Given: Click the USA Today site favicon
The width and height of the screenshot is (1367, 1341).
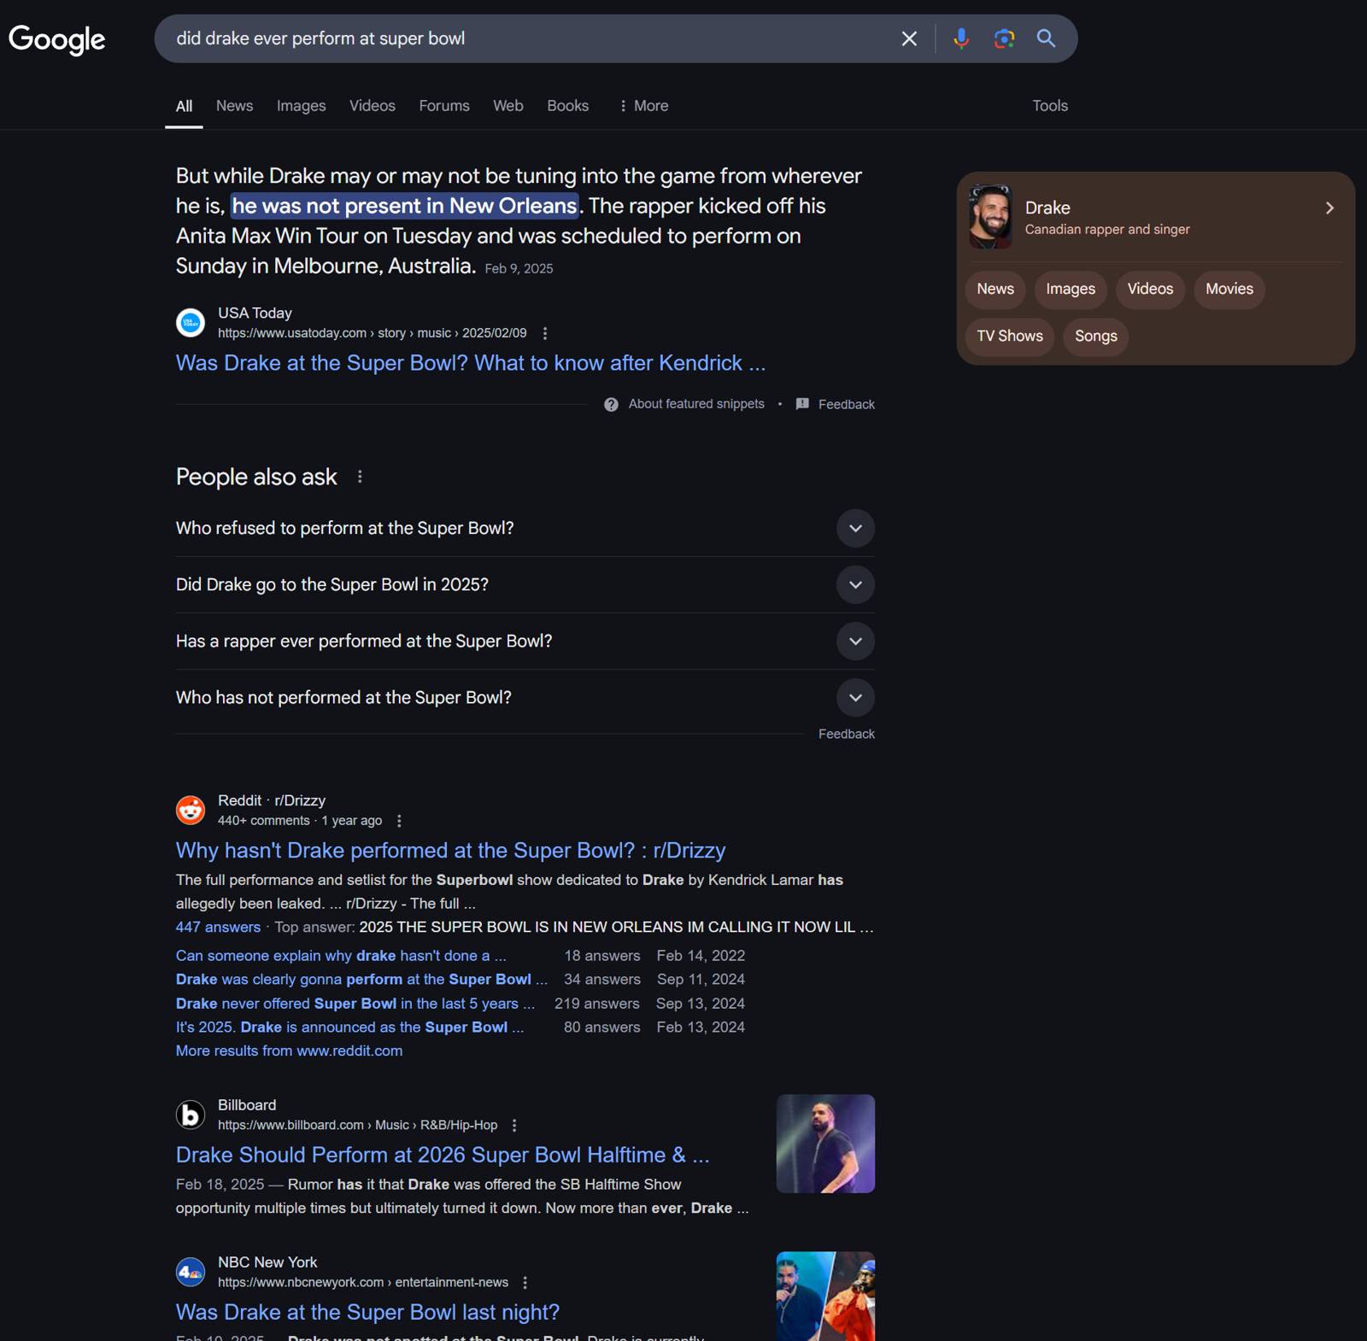Looking at the screenshot, I should [x=191, y=323].
